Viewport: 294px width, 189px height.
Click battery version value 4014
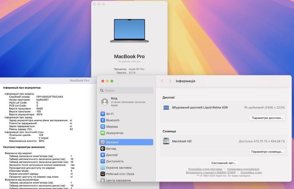click(39, 114)
